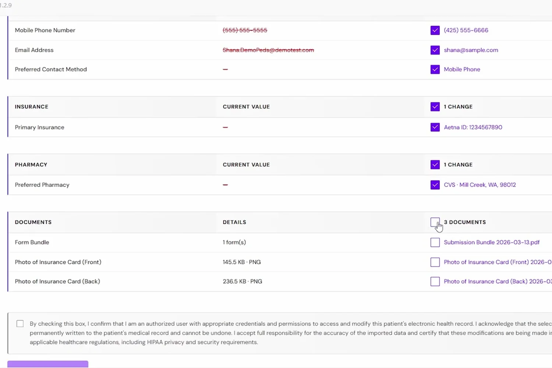Click the struck-through Shana.DemoPeds@demotest.com email
Screen dimensions: 552x368
(x=268, y=50)
